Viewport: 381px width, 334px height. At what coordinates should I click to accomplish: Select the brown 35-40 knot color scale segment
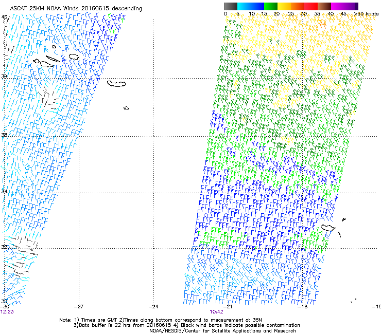point(324,6)
